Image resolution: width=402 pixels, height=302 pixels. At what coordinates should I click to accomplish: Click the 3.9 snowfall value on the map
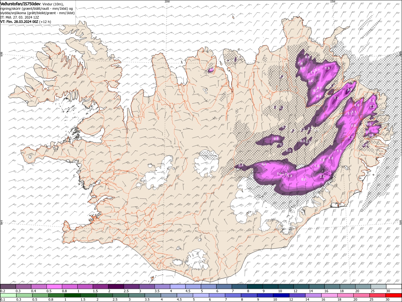click(x=349, y=90)
